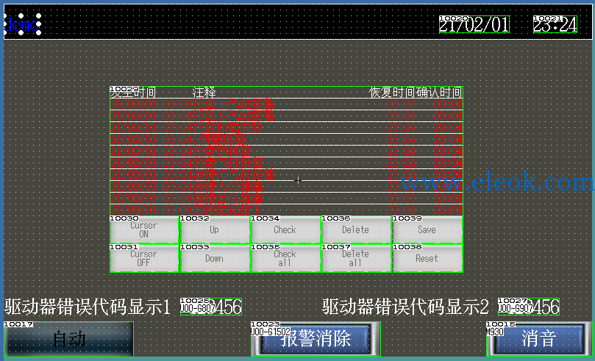Select the date display 21/02/01
Screen dimensions: 595x361
coord(474,25)
